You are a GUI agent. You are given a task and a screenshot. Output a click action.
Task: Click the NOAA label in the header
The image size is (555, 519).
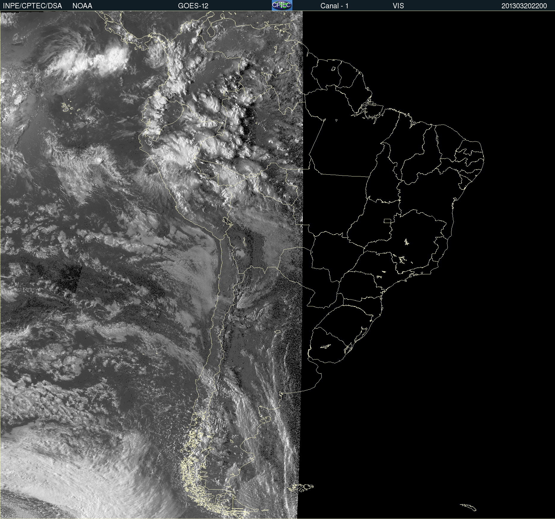click(x=82, y=6)
